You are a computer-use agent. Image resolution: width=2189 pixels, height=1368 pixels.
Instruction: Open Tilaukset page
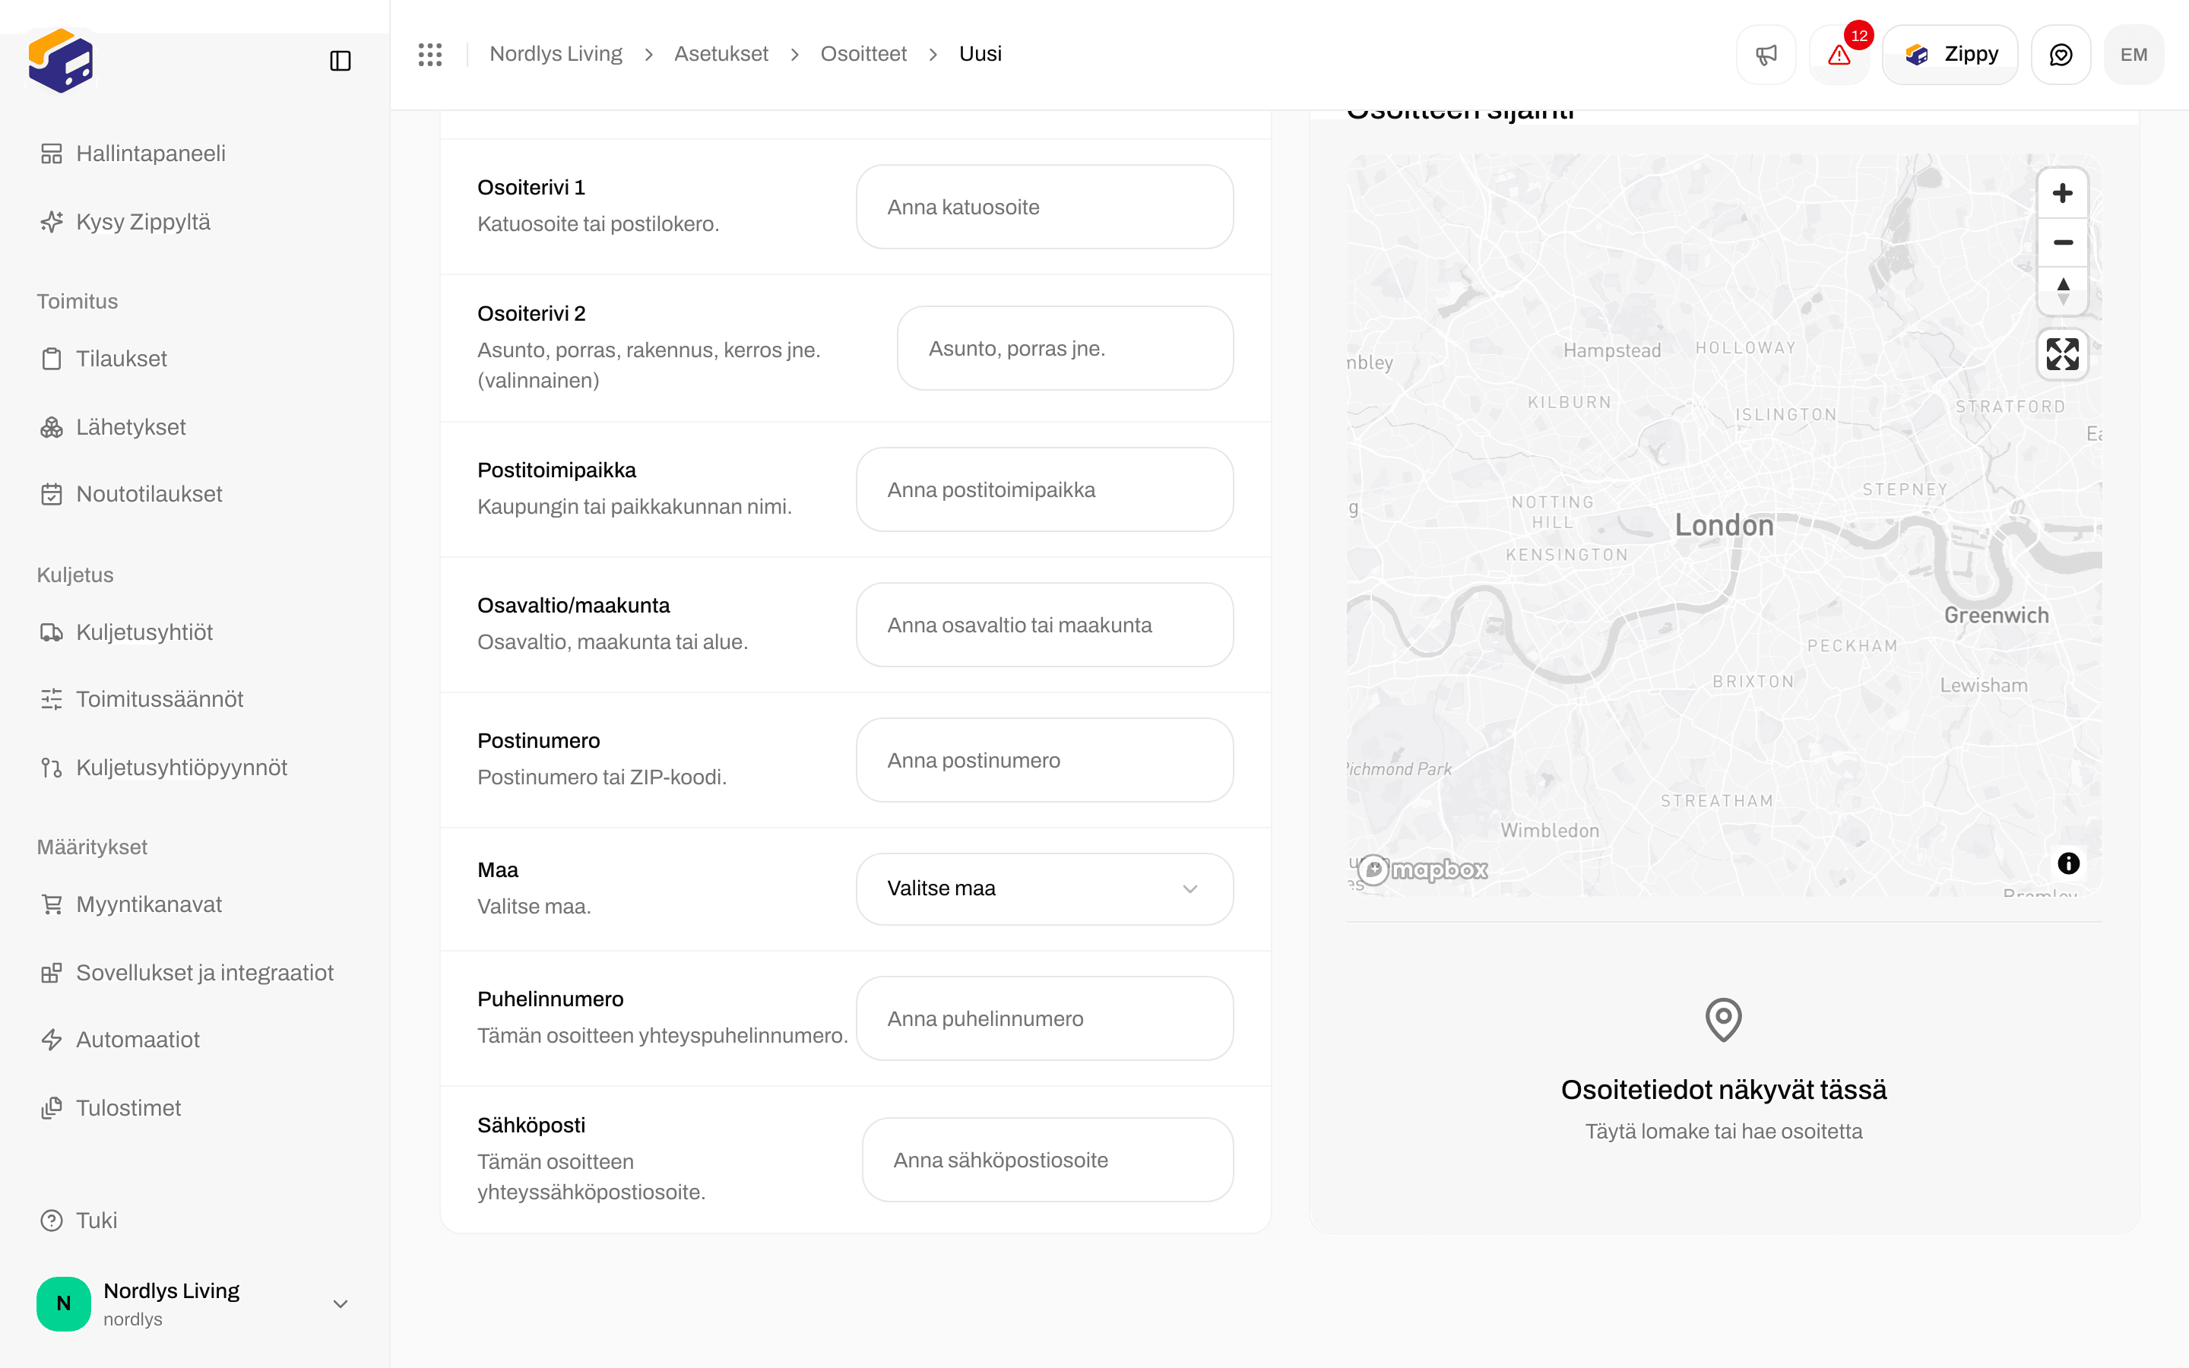coord(195,358)
